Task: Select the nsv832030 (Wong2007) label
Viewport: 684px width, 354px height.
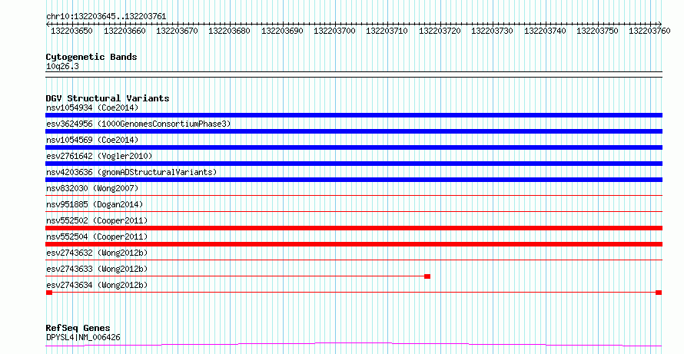Action: [x=92, y=188]
